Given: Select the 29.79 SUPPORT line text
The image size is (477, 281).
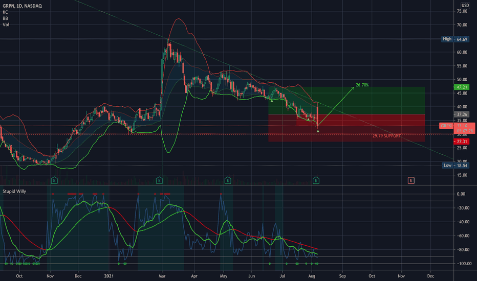Looking at the screenshot, I should 386,136.
